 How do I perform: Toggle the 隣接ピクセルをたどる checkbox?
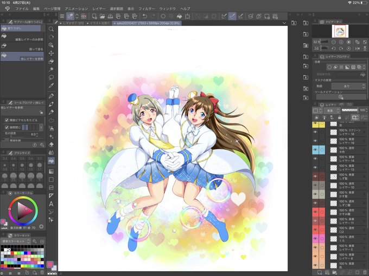point(7,120)
